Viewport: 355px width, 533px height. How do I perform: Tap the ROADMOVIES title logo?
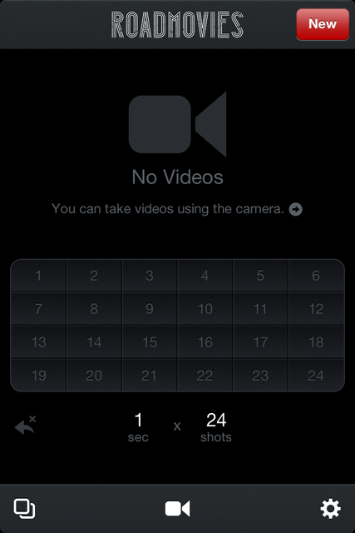pos(178,24)
